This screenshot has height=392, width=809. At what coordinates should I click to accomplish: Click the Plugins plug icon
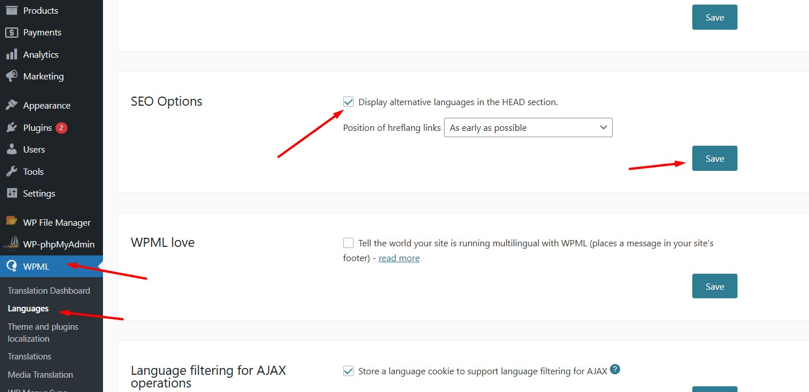click(11, 128)
